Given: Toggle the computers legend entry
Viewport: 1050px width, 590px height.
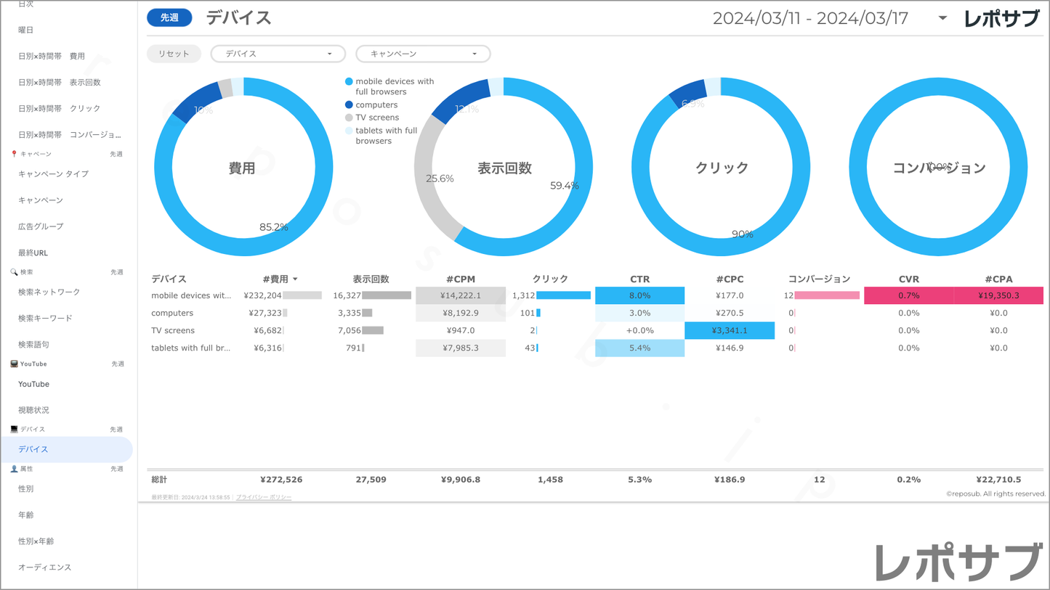Looking at the screenshot, I should click(376, 105).
